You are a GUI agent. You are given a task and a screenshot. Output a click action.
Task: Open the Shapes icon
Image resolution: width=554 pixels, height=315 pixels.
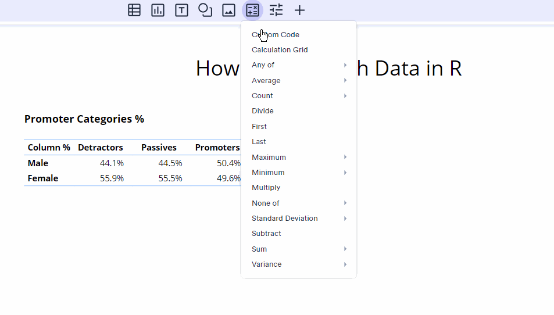tap(205, 10)
